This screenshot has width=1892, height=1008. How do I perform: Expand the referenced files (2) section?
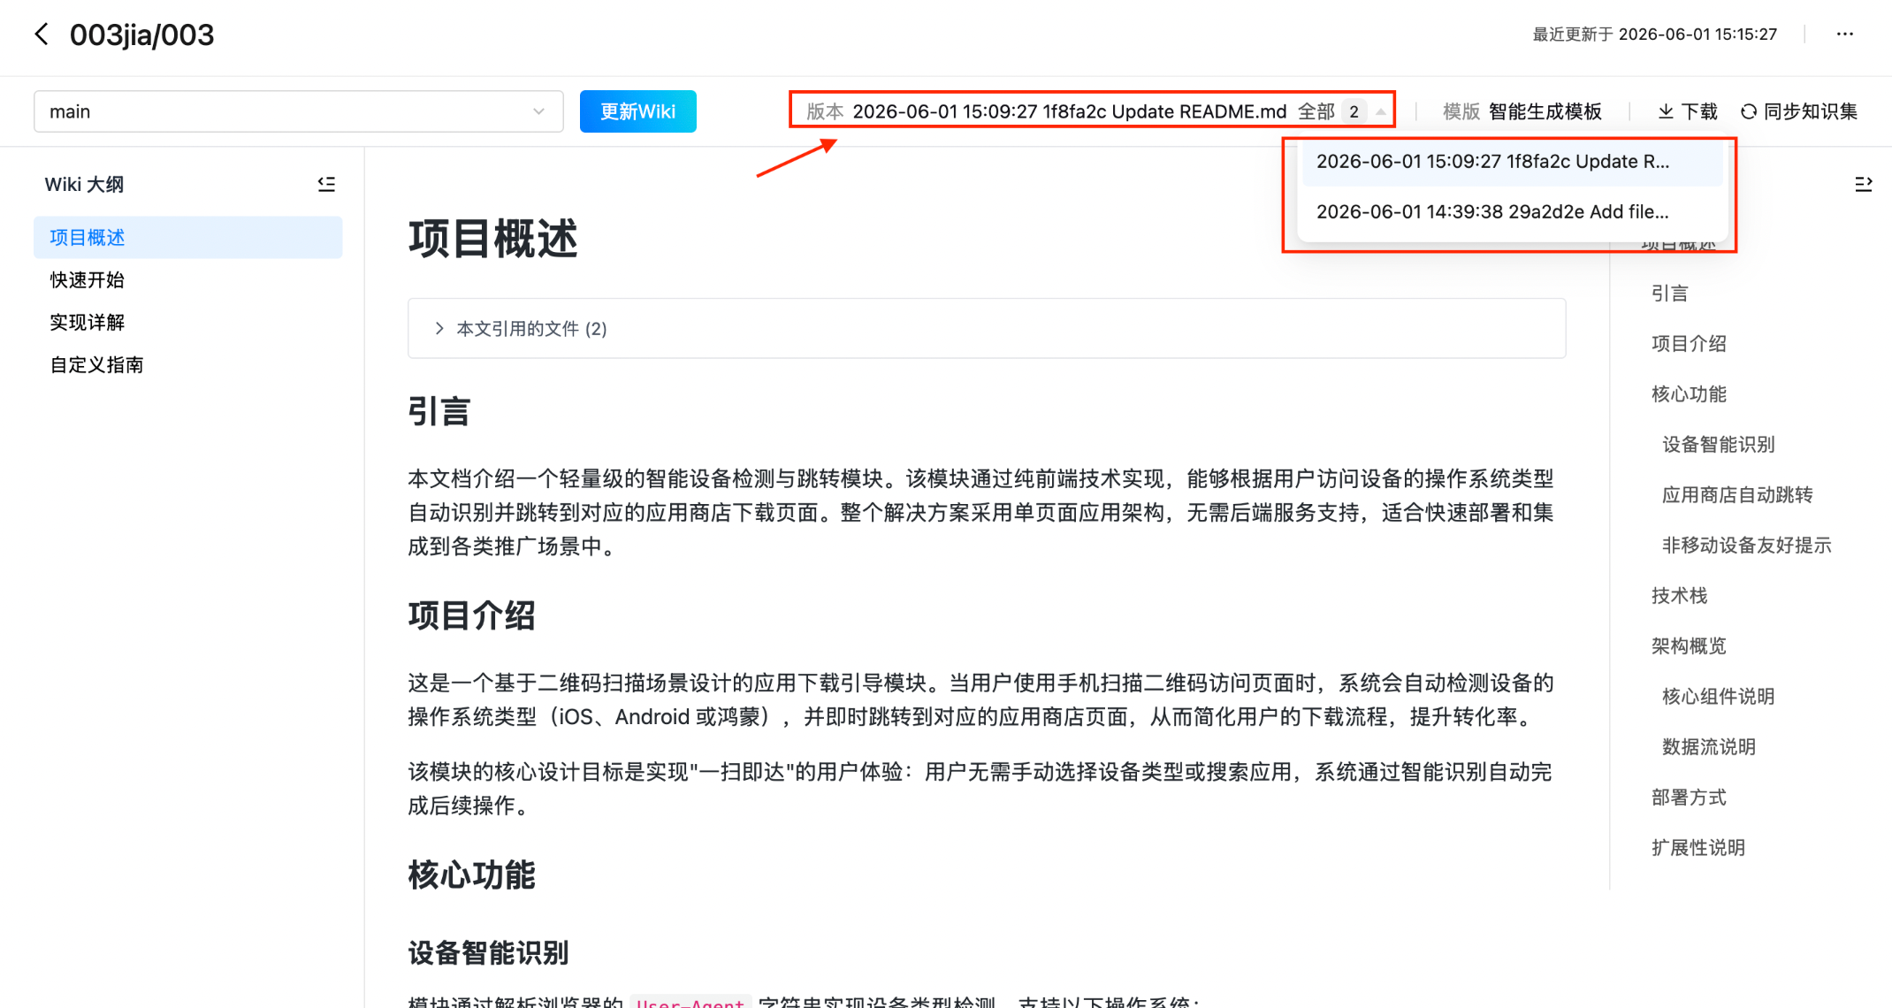(x=987, y=329)
